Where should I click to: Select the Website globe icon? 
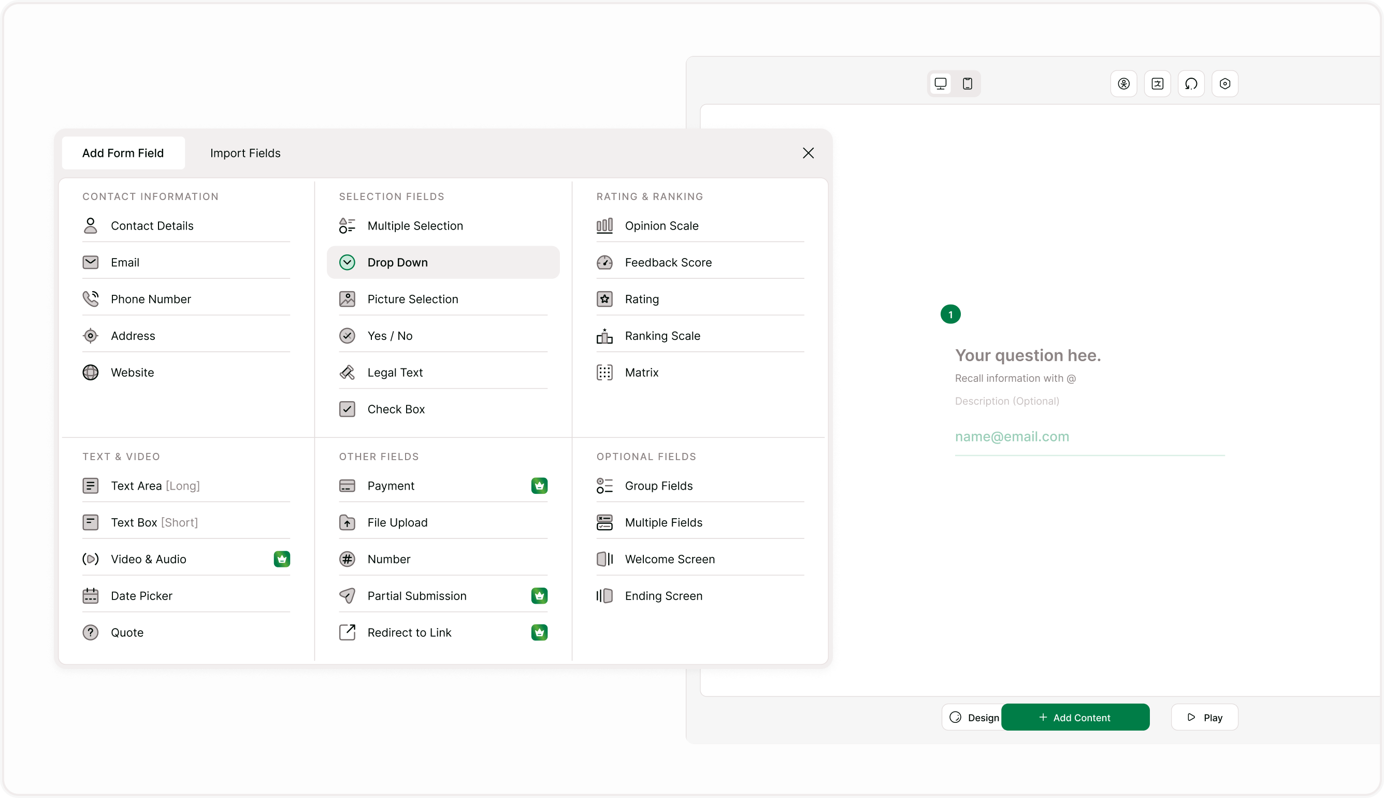pyautogui.click(x=90, y=373)
